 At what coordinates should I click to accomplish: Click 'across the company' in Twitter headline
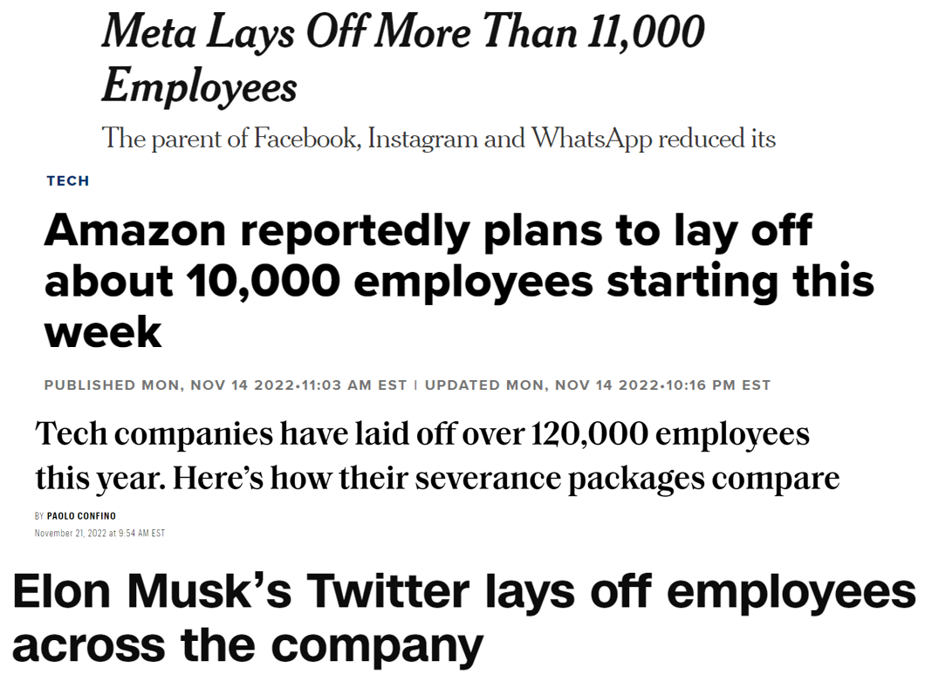pyautogui.click(x=247, y=645)
